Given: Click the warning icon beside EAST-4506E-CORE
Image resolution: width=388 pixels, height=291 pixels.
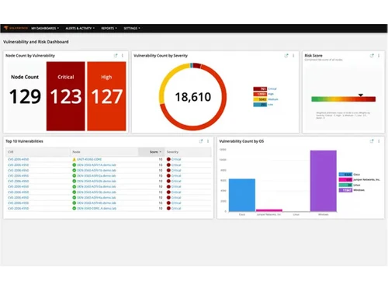Looking at the screenshot, I should point(74,160).
